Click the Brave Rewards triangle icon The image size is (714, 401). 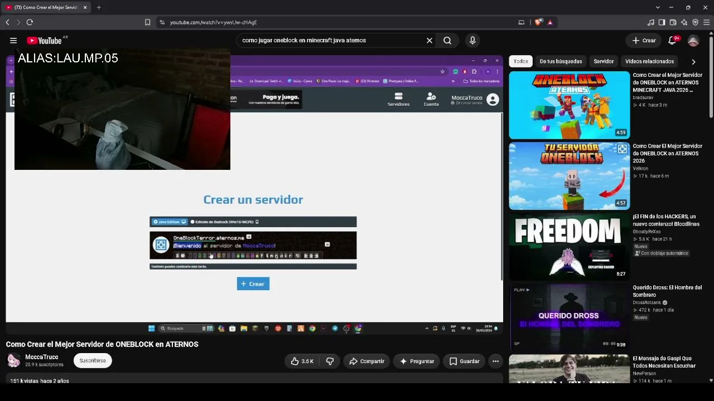[x=550, y=22]
